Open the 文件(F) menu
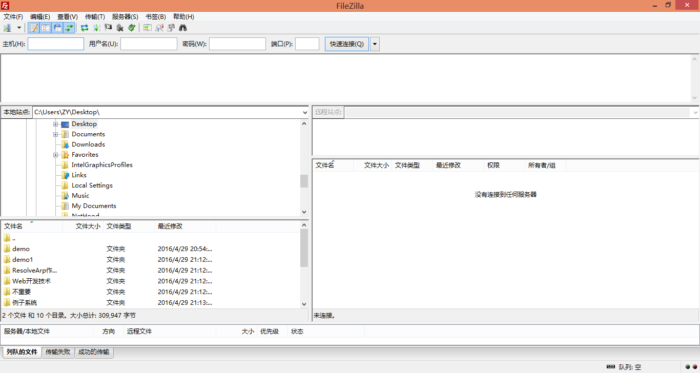 tap(13, 17)
